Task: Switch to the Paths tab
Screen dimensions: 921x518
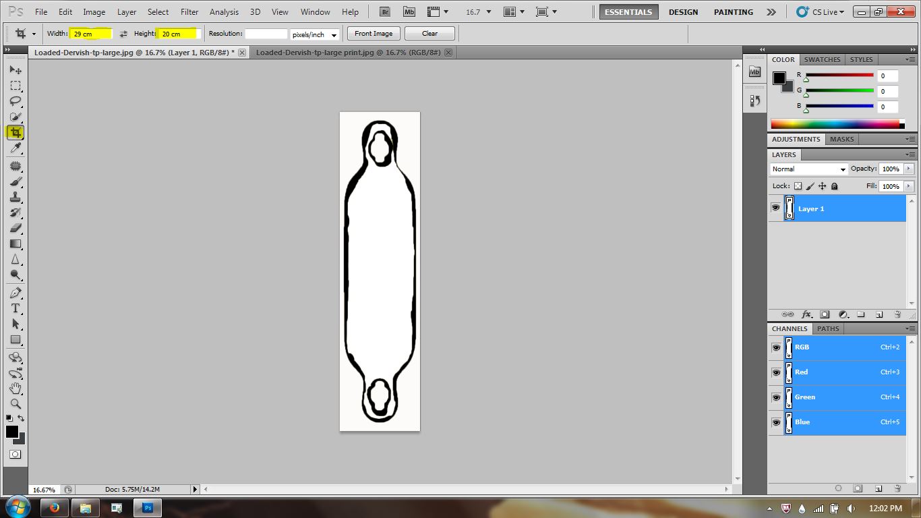Action: [x=828, y=328]
